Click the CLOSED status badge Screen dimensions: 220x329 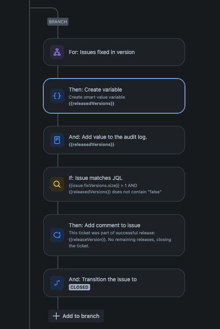79,287
